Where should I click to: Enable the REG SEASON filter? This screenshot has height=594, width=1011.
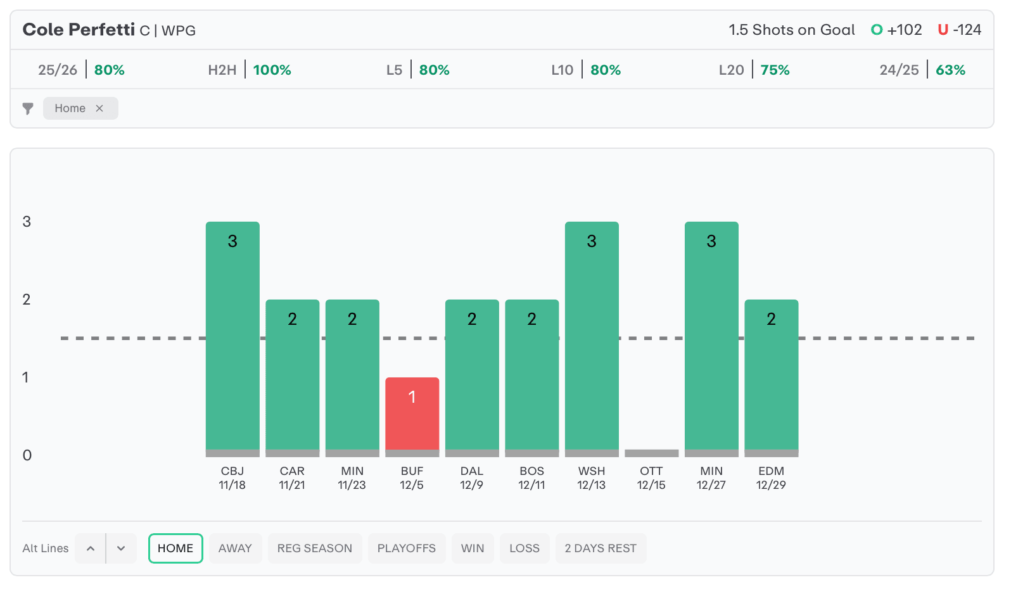coord(315,548)
